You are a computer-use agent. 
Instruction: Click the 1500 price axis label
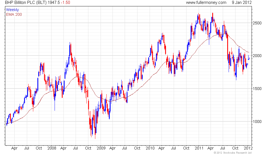click(257, 89)
